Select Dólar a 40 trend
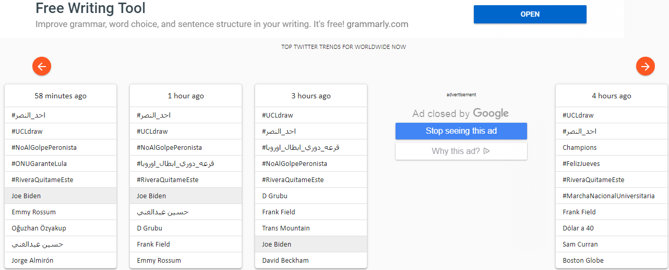This screenshot has width=669, height=270. 612,228
